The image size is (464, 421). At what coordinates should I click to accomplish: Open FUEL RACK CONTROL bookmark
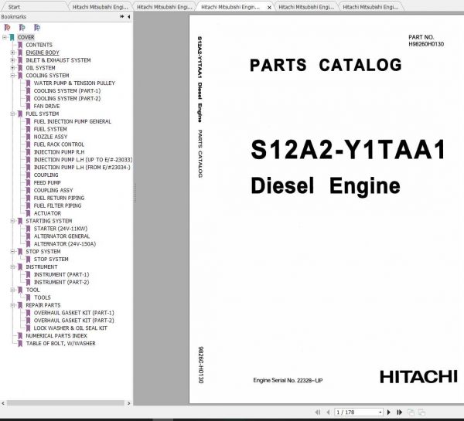59,144
